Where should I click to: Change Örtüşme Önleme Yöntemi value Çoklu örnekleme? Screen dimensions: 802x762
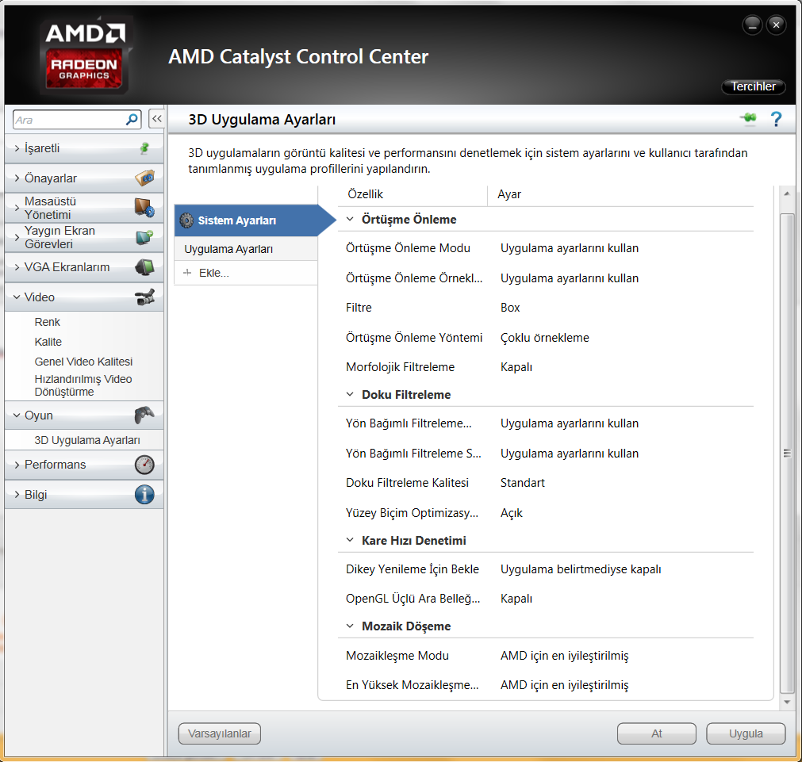coord(545,338)
